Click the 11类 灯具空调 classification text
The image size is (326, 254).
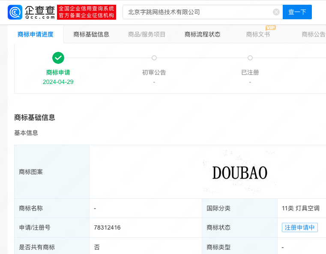pyautogui.click(x=301, y=208)
